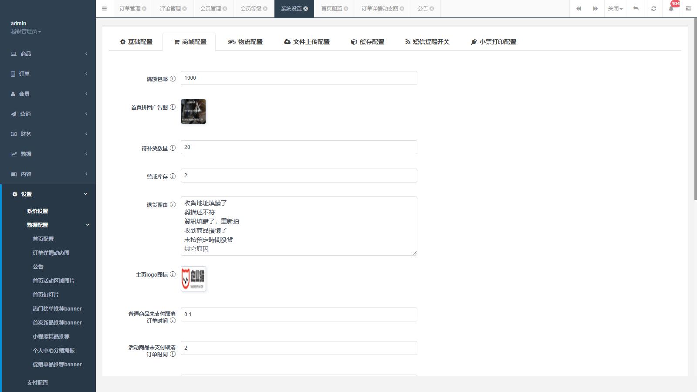Click the notification bell icon

(x=671, y=9)
